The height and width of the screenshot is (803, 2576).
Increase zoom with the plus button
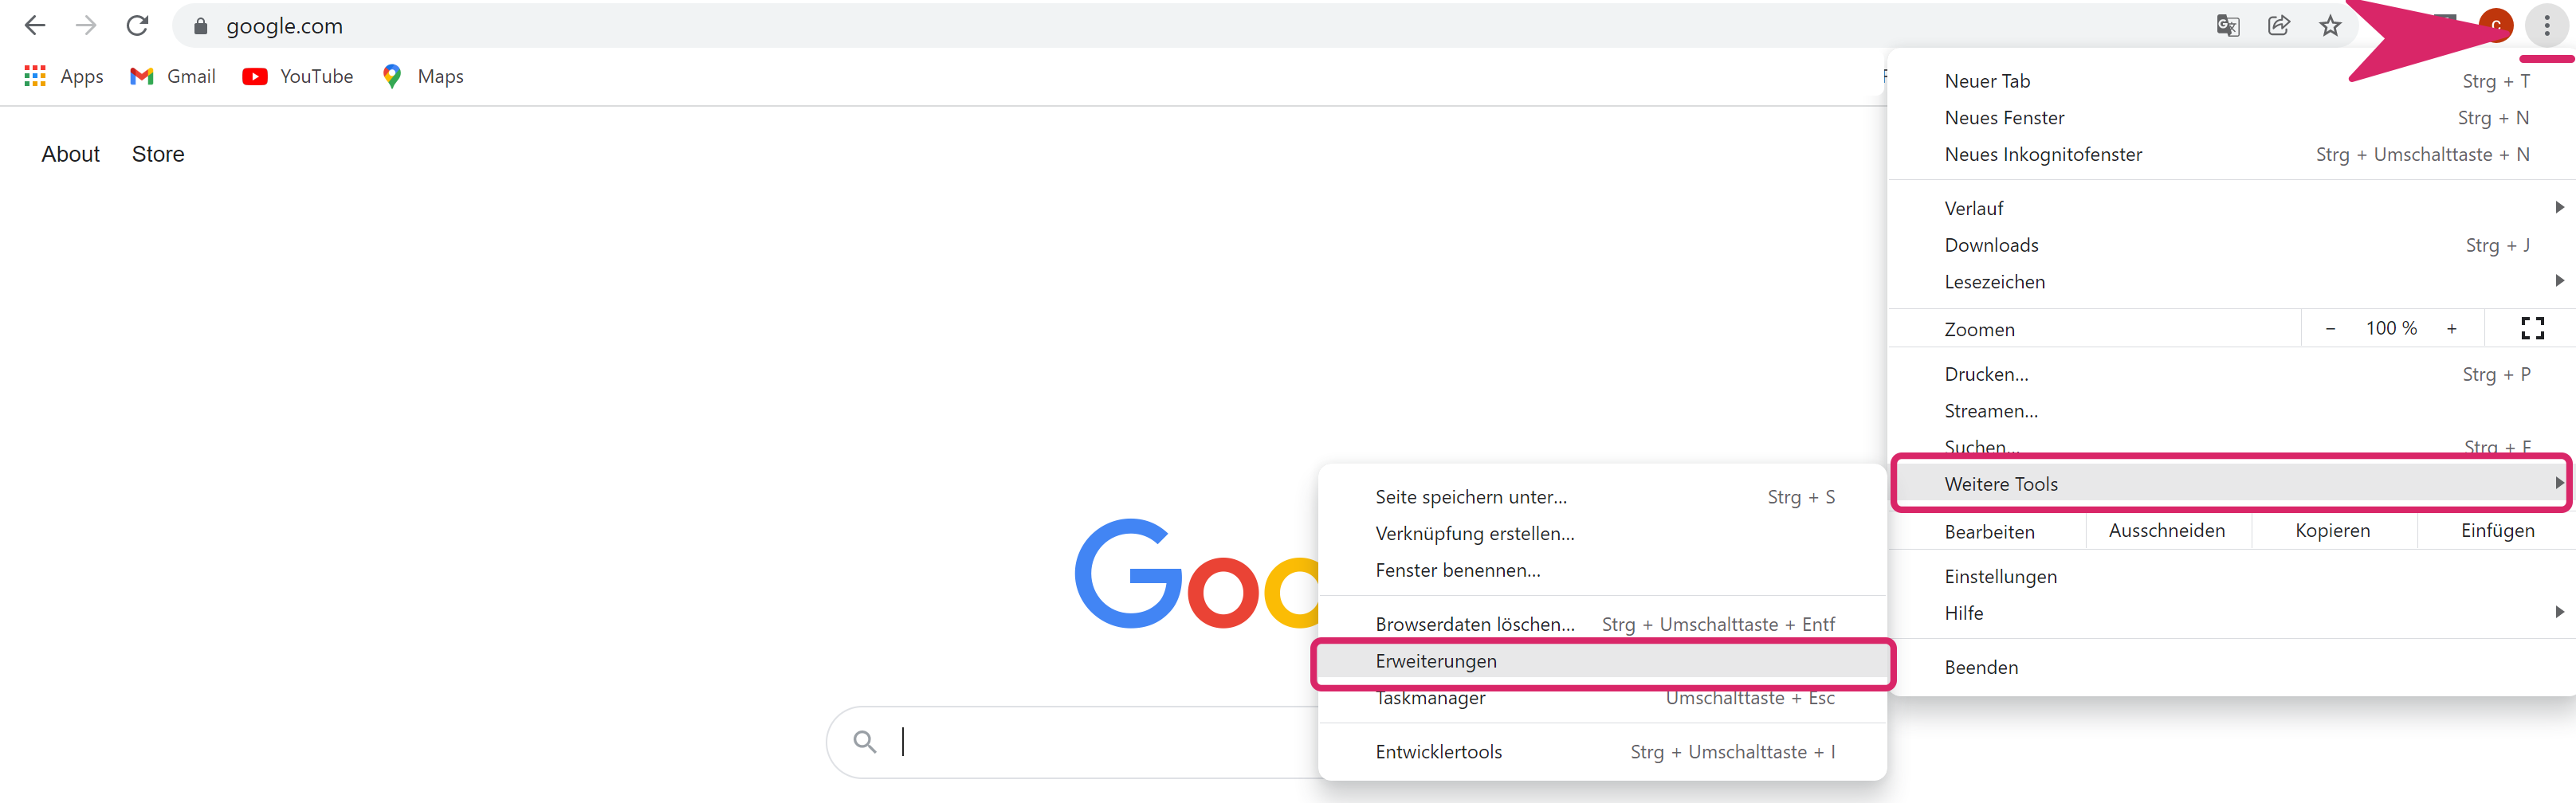[x=2451, y=328]
